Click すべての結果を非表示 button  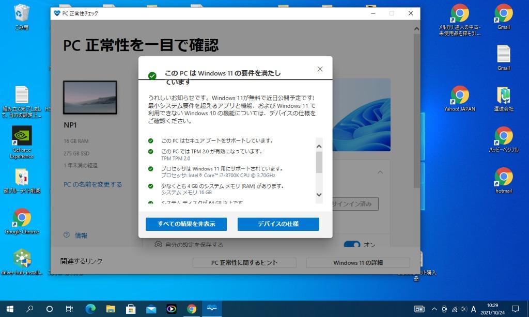186,224
